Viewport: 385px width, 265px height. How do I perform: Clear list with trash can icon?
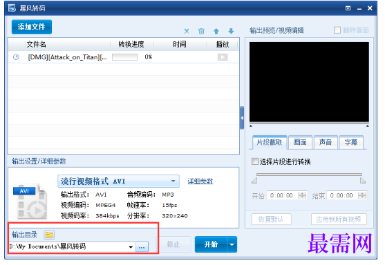201,31
